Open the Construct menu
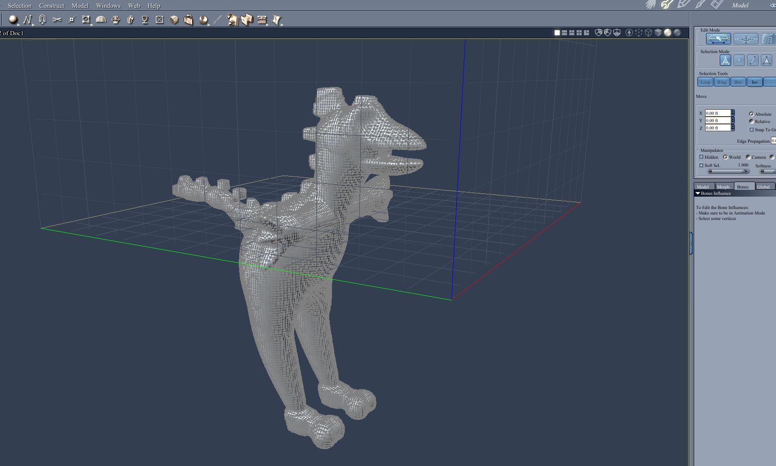The height and width of the screenshot is (466, 776). click(x=52, y=5)
